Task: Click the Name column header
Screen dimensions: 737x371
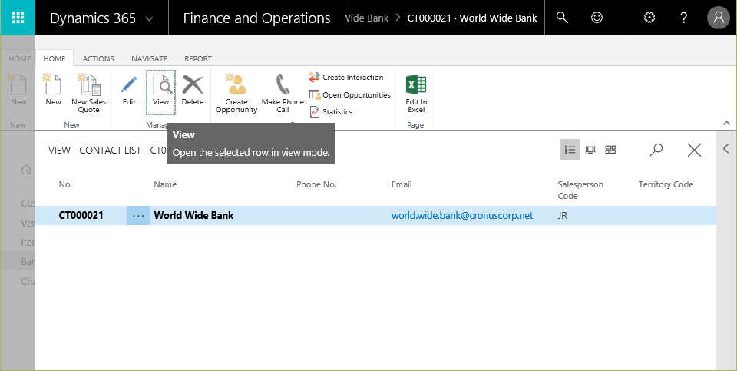Action: click(x=165, y=185)
